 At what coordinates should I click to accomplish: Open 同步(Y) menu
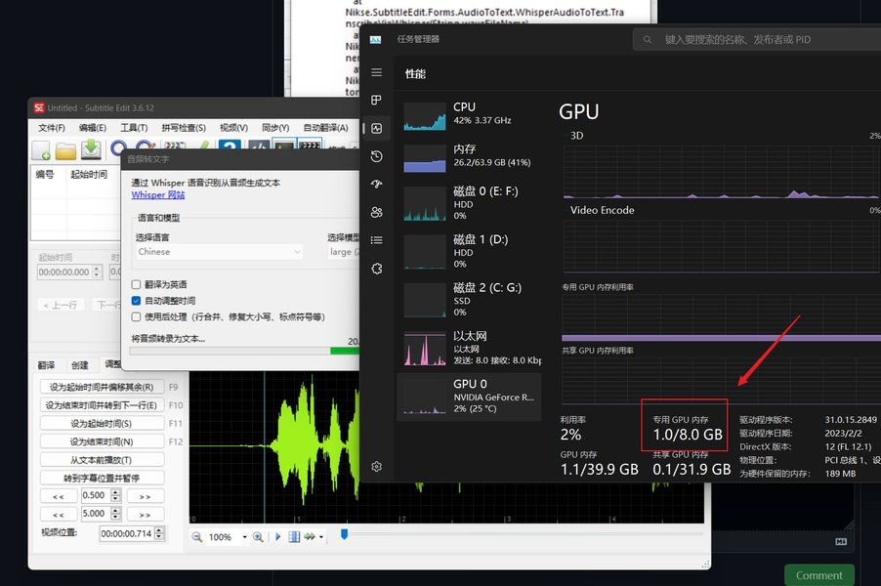[x=275, y=128]
